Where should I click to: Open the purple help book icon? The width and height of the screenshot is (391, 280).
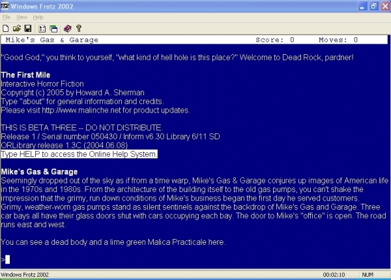[67, 29]
